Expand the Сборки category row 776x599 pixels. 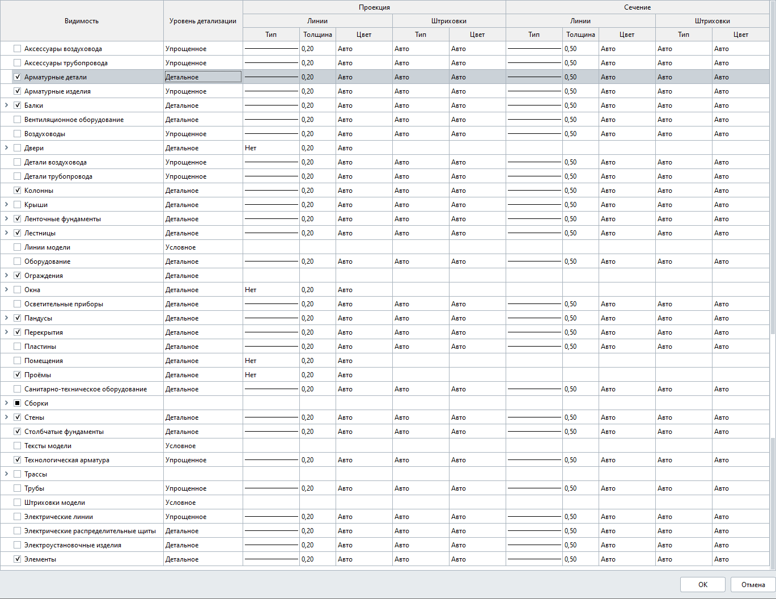click(6, 403)
